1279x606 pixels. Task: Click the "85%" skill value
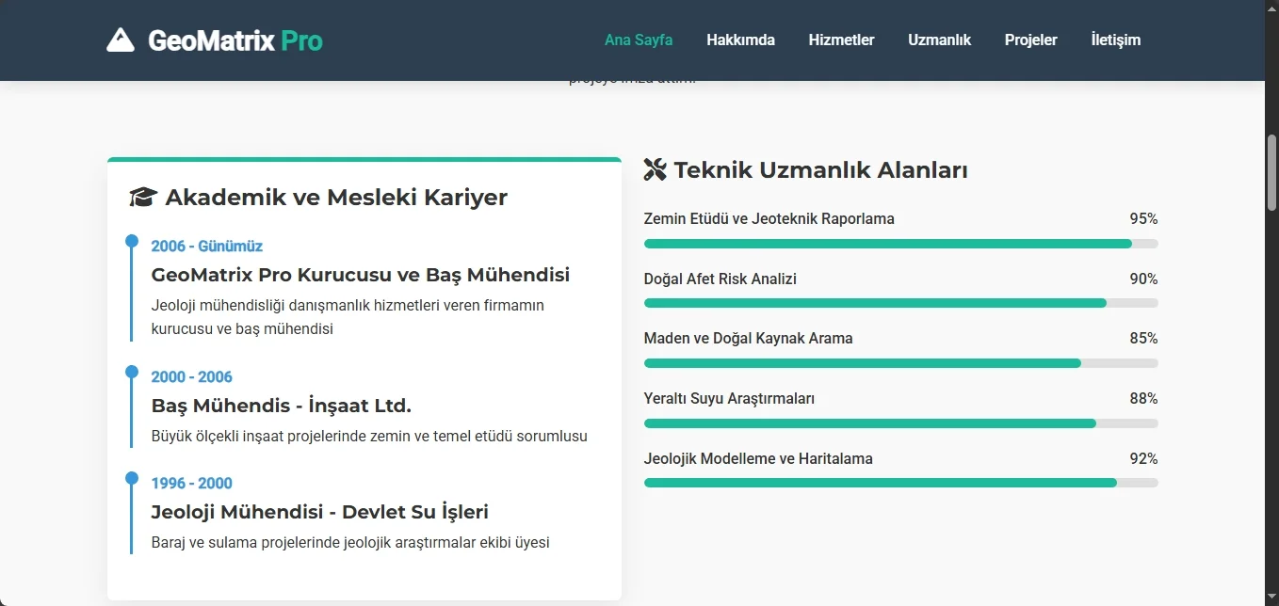tap(1143, 339)
